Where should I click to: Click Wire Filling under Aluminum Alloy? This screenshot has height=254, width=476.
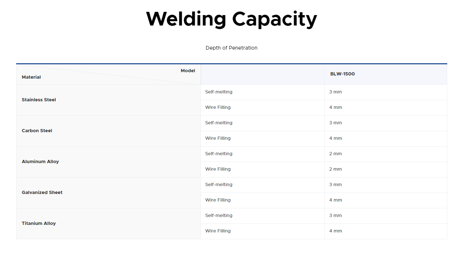218,169
